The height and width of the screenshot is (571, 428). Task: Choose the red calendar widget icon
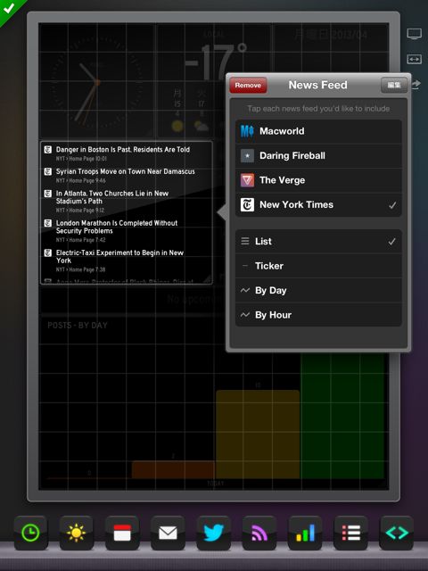tap(122, 533)
